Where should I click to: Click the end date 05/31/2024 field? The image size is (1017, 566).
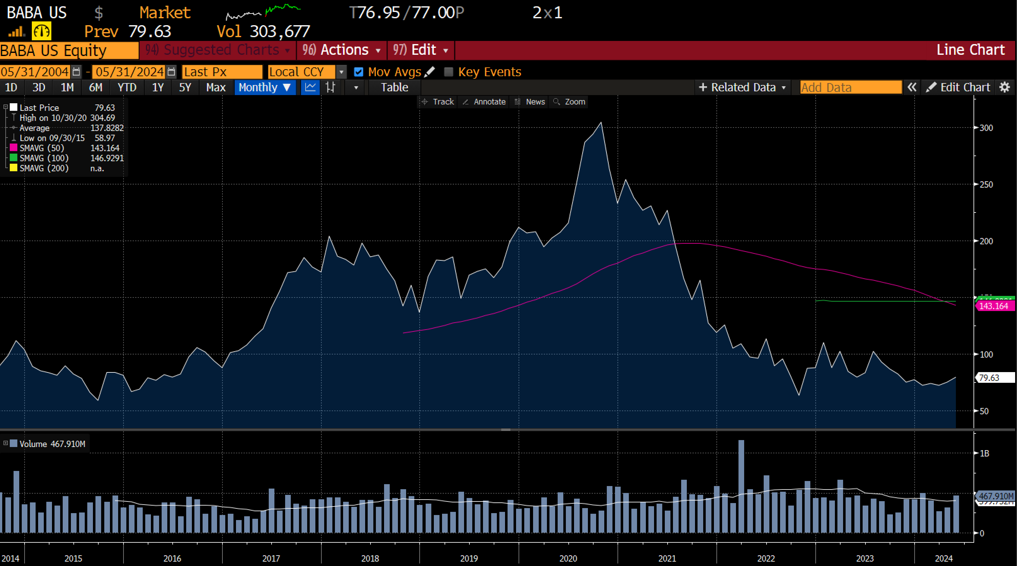(x=129, y=72)
